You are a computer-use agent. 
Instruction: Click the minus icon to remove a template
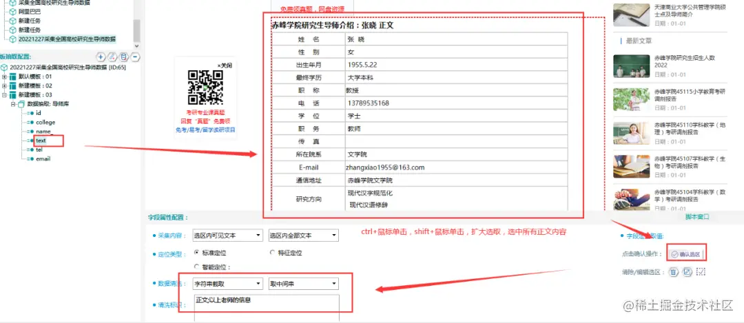pos(135,57)
